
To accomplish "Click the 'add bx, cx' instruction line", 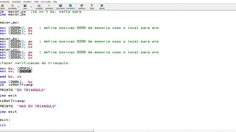I will [x=11, y=77].
